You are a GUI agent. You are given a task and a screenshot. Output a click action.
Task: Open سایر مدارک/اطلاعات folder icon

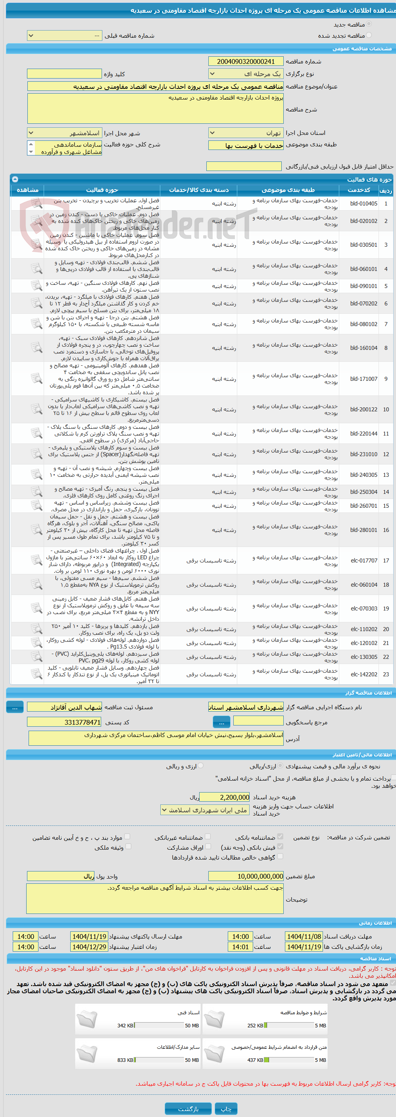click(x=87, y=1054)
